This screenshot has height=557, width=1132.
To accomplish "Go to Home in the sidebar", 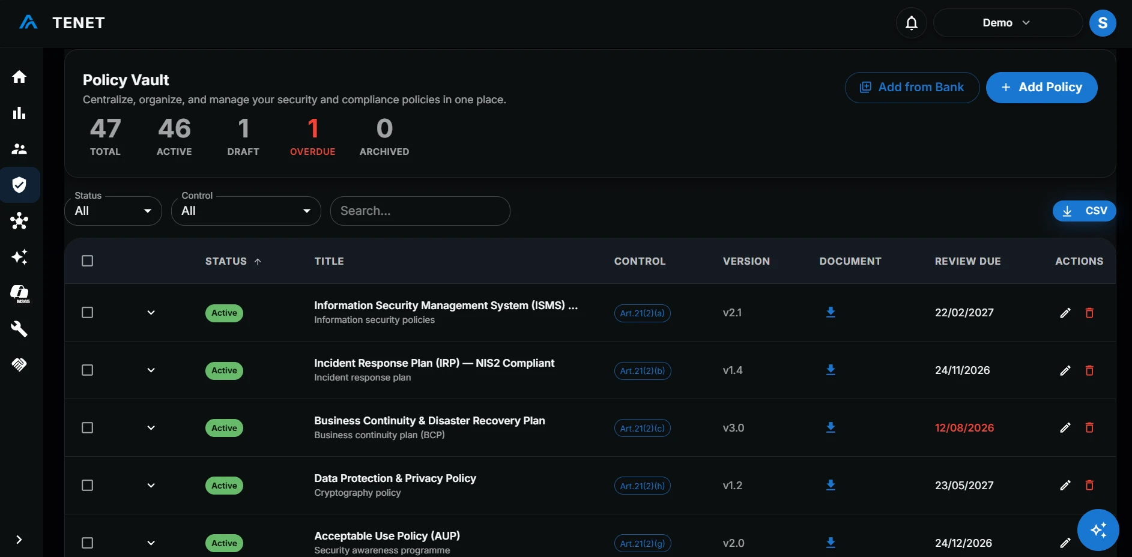I will pyautogui.click(x=19, y=77).
